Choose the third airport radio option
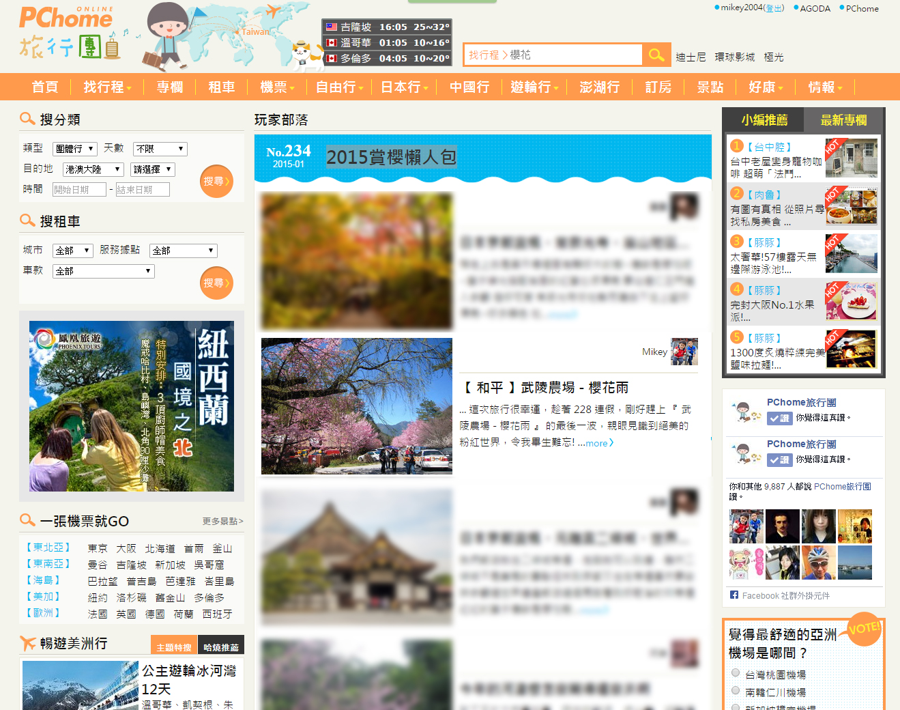The image size is (900, 710). (x=736, y=707)
